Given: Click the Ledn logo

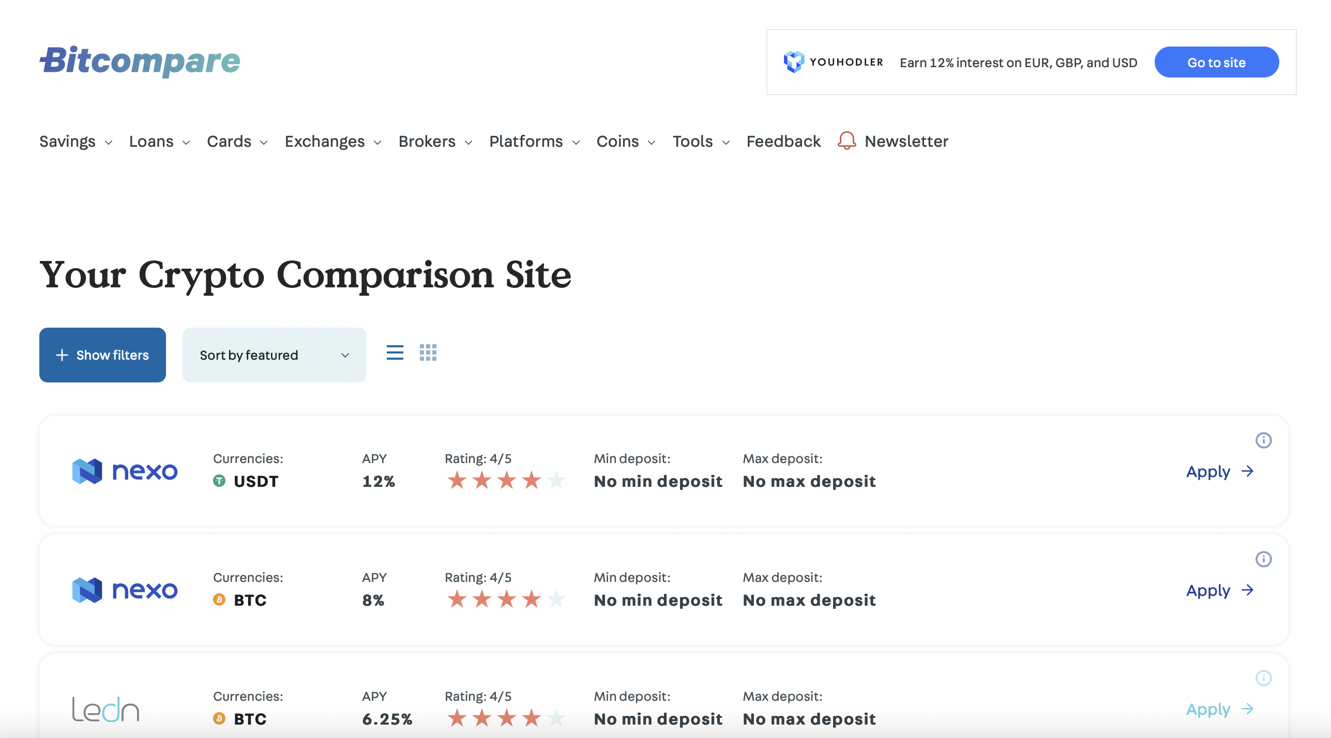Looking at the screenshot, I should point(105,709).
